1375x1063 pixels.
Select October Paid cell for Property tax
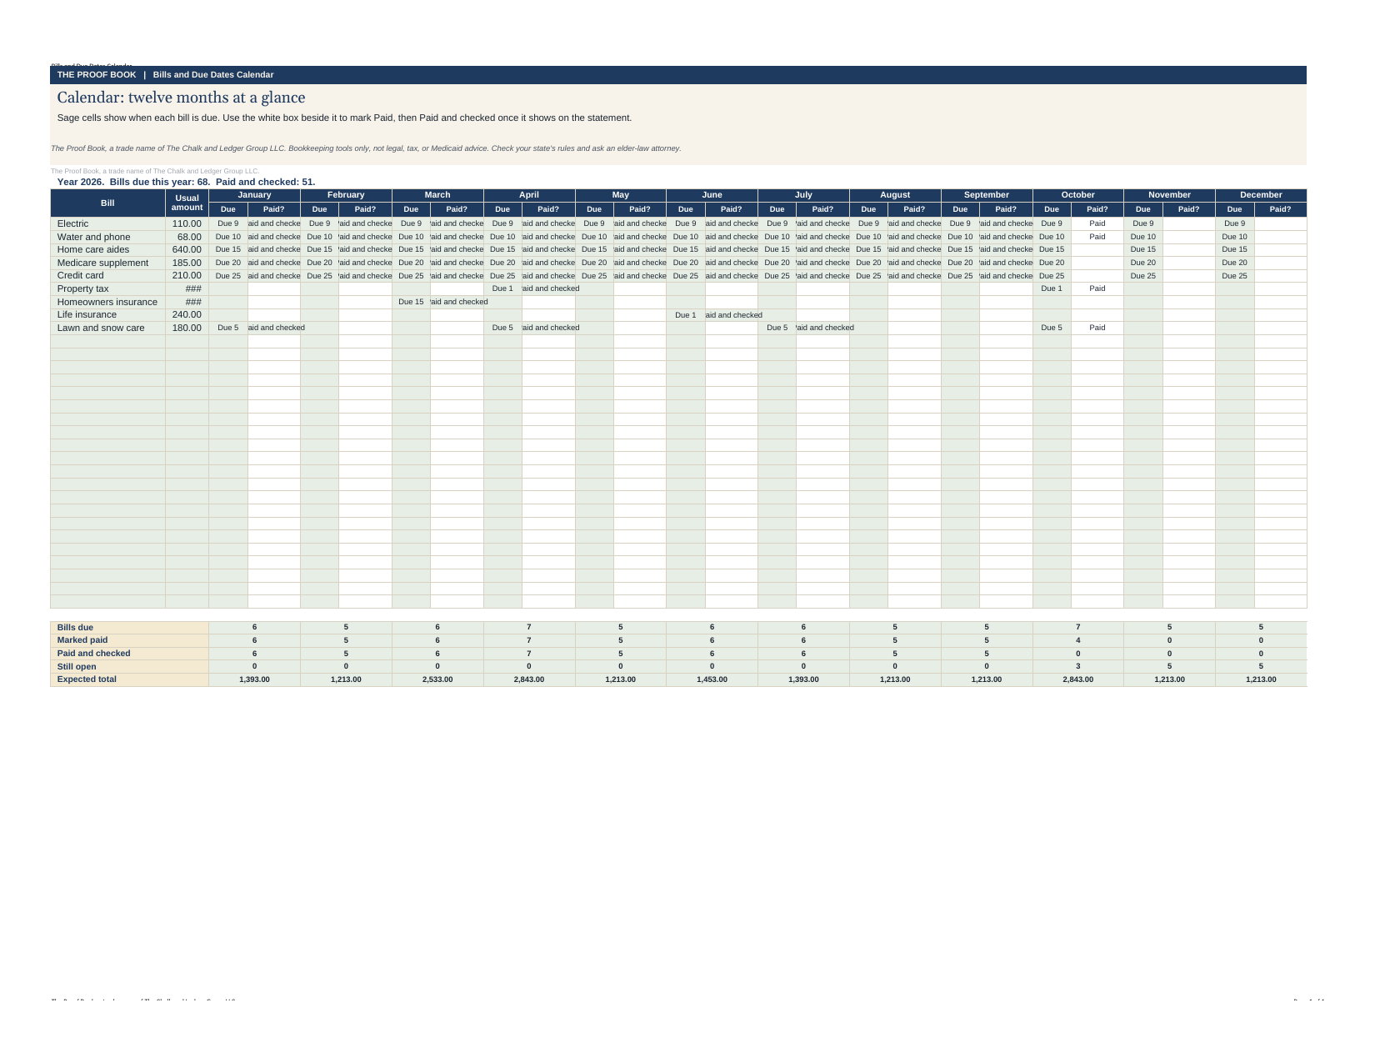pyautogui.click(x=1097, y=288)
